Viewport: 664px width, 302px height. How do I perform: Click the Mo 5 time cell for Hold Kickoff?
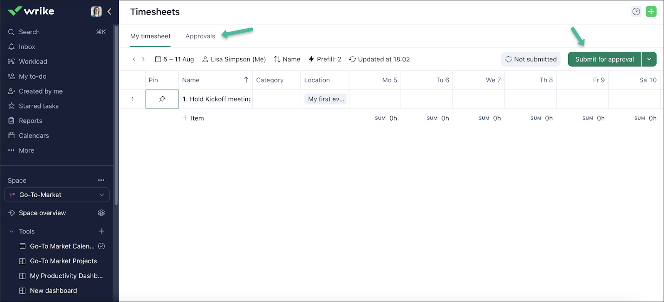click(375, 99)
